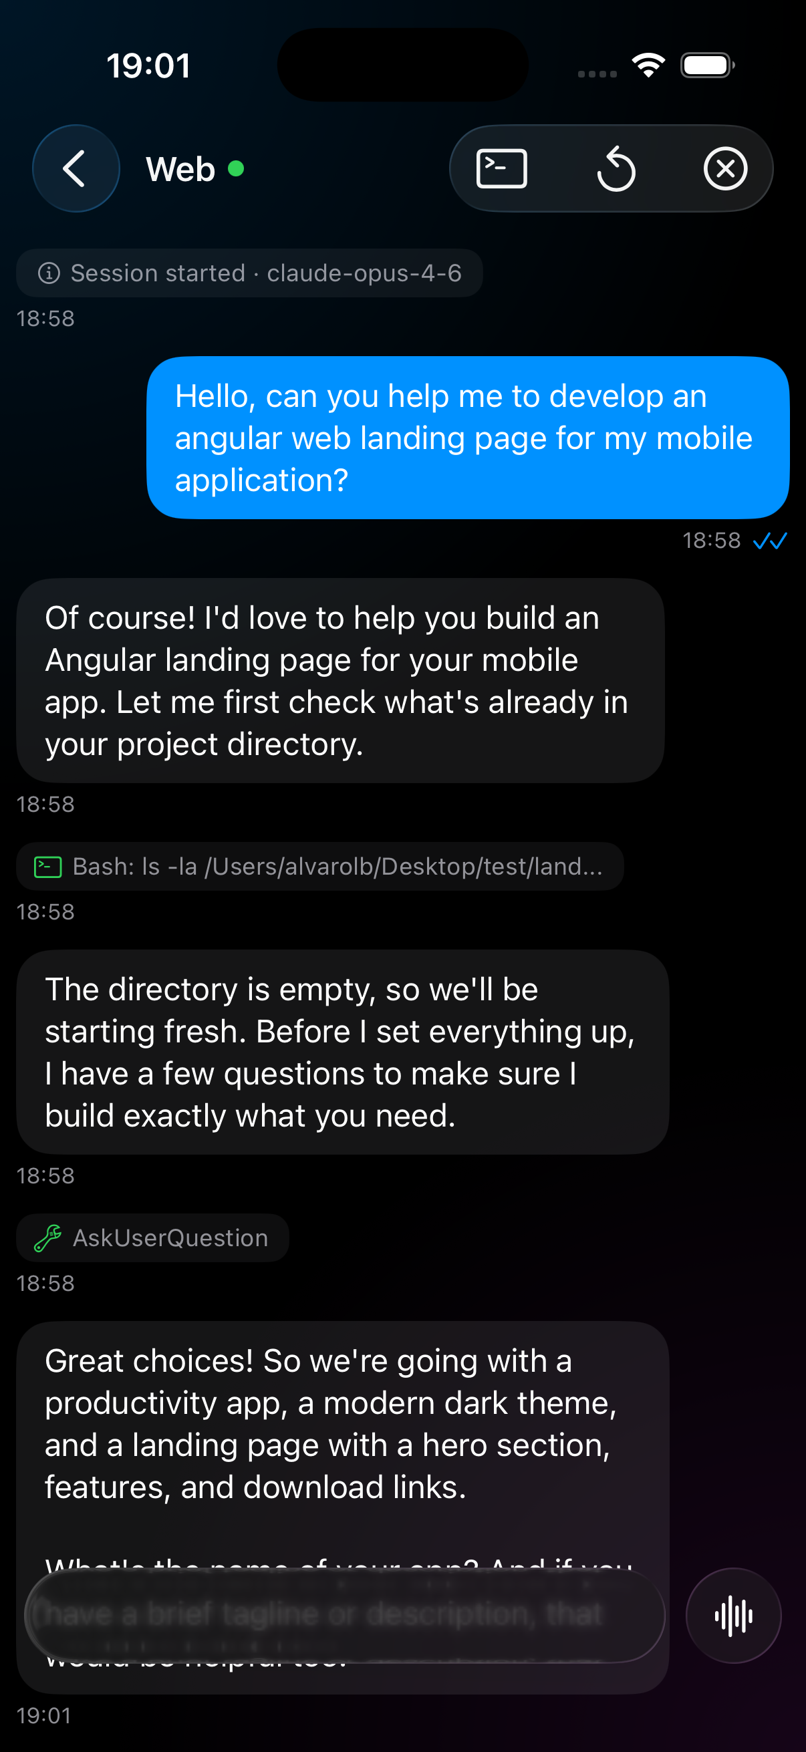Tap the double-check read receipt icon
Screen dimensions: 806x1752
770,541
